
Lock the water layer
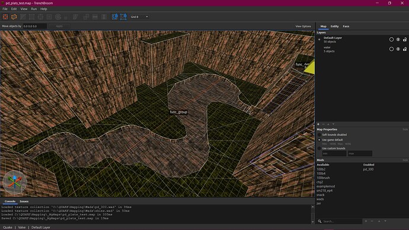[405, 49]
